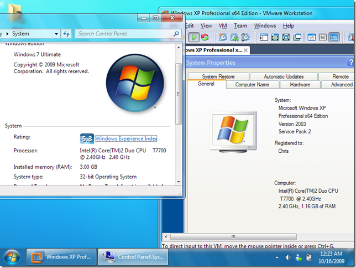Switch VM to full screen mode icon
This screenshot has width=356, height=268.
[286, 37]
